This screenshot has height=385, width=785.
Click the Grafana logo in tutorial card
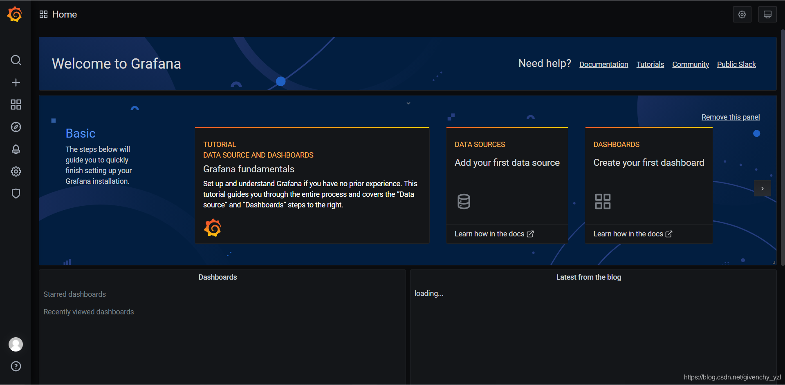pos(213,228)
